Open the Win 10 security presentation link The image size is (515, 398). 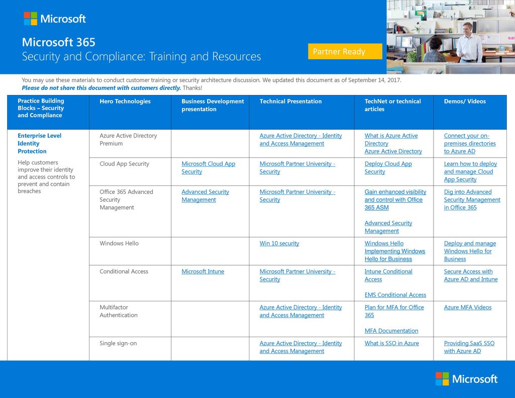coord(279,243)
